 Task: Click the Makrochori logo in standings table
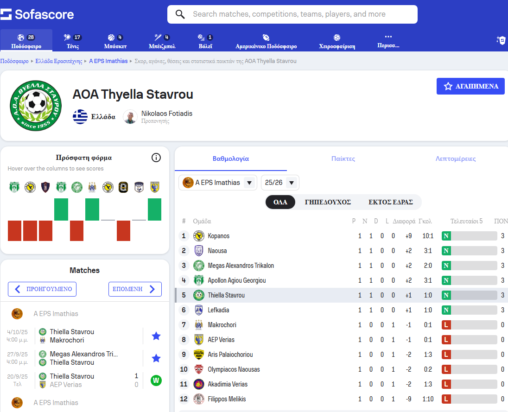point(198,325)
